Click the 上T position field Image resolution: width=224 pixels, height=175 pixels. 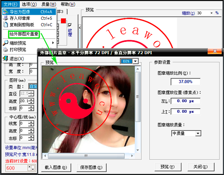click(186, 112)
